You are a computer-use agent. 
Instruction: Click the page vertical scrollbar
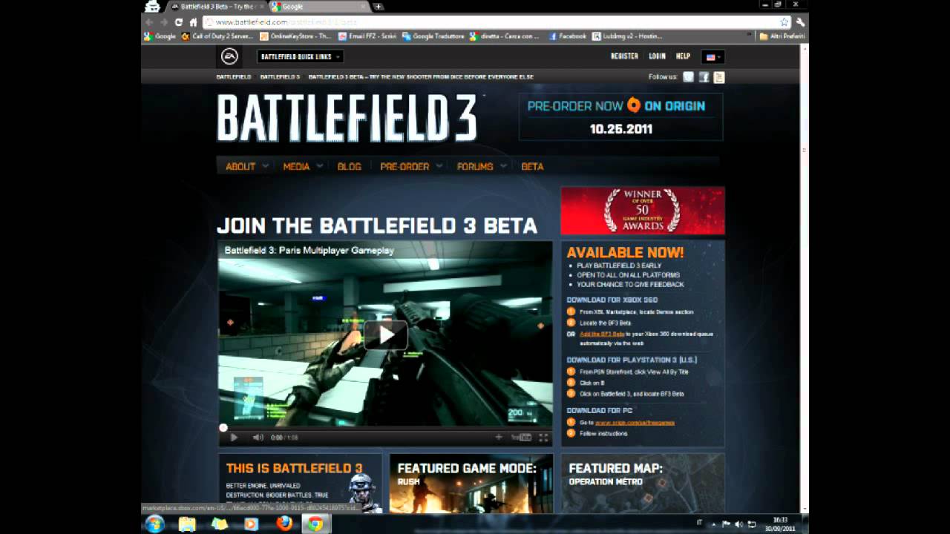click(804, 278)
